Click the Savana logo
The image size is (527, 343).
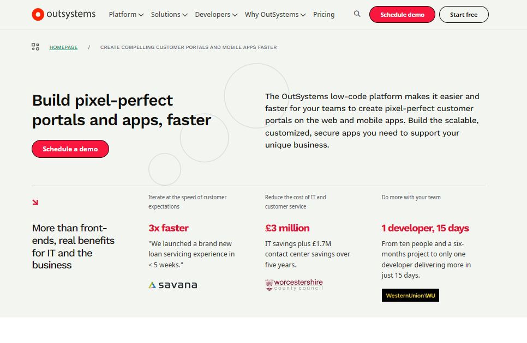pos(173,285)
